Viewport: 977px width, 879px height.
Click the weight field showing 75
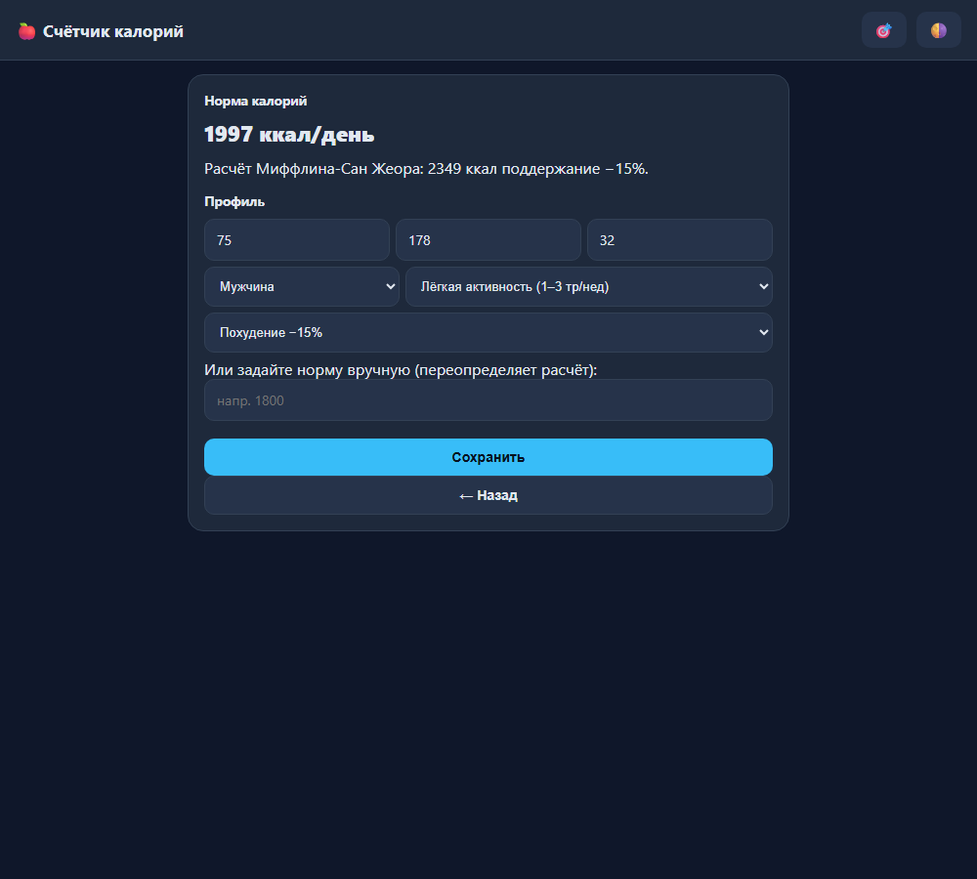coord(297,240)
